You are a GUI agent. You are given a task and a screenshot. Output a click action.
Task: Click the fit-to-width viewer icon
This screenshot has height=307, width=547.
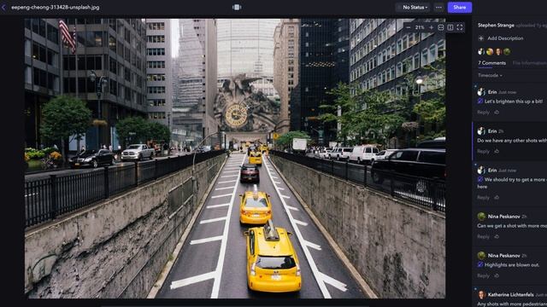pos(441,27)
